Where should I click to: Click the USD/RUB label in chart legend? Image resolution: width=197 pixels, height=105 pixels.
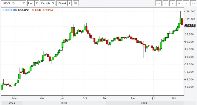[x=10, y=10]
